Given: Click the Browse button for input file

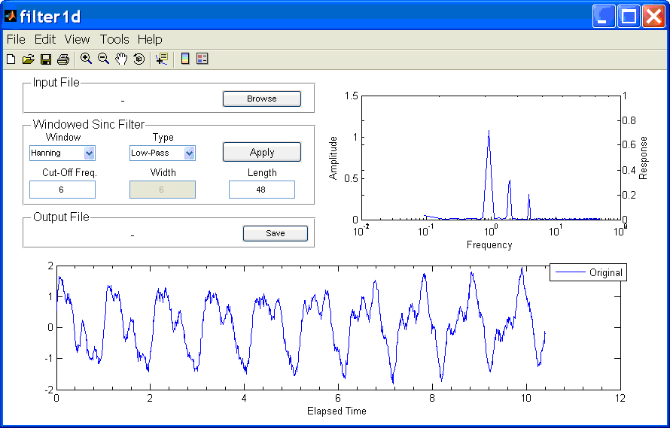Looking at the screenshot, I should [x=262, y=99].
